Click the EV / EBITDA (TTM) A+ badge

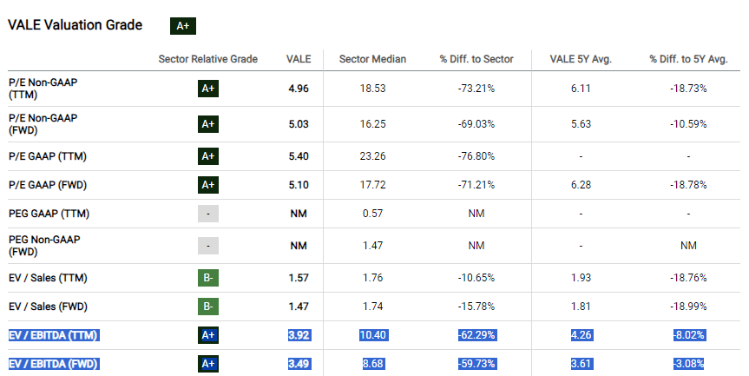tap(207, 334)
